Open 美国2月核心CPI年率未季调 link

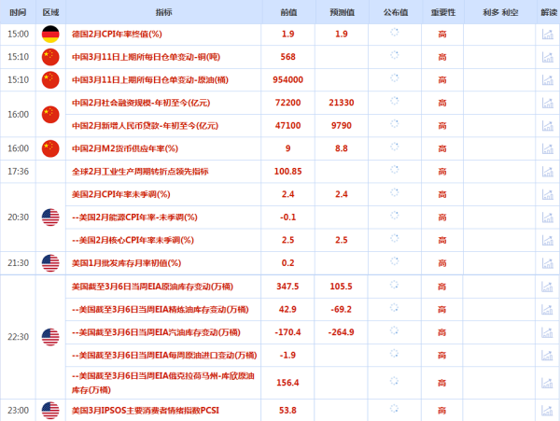click(x=133, y=240)
